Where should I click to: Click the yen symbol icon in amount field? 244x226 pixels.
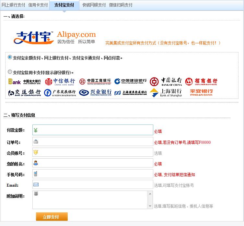pos(36,130)
